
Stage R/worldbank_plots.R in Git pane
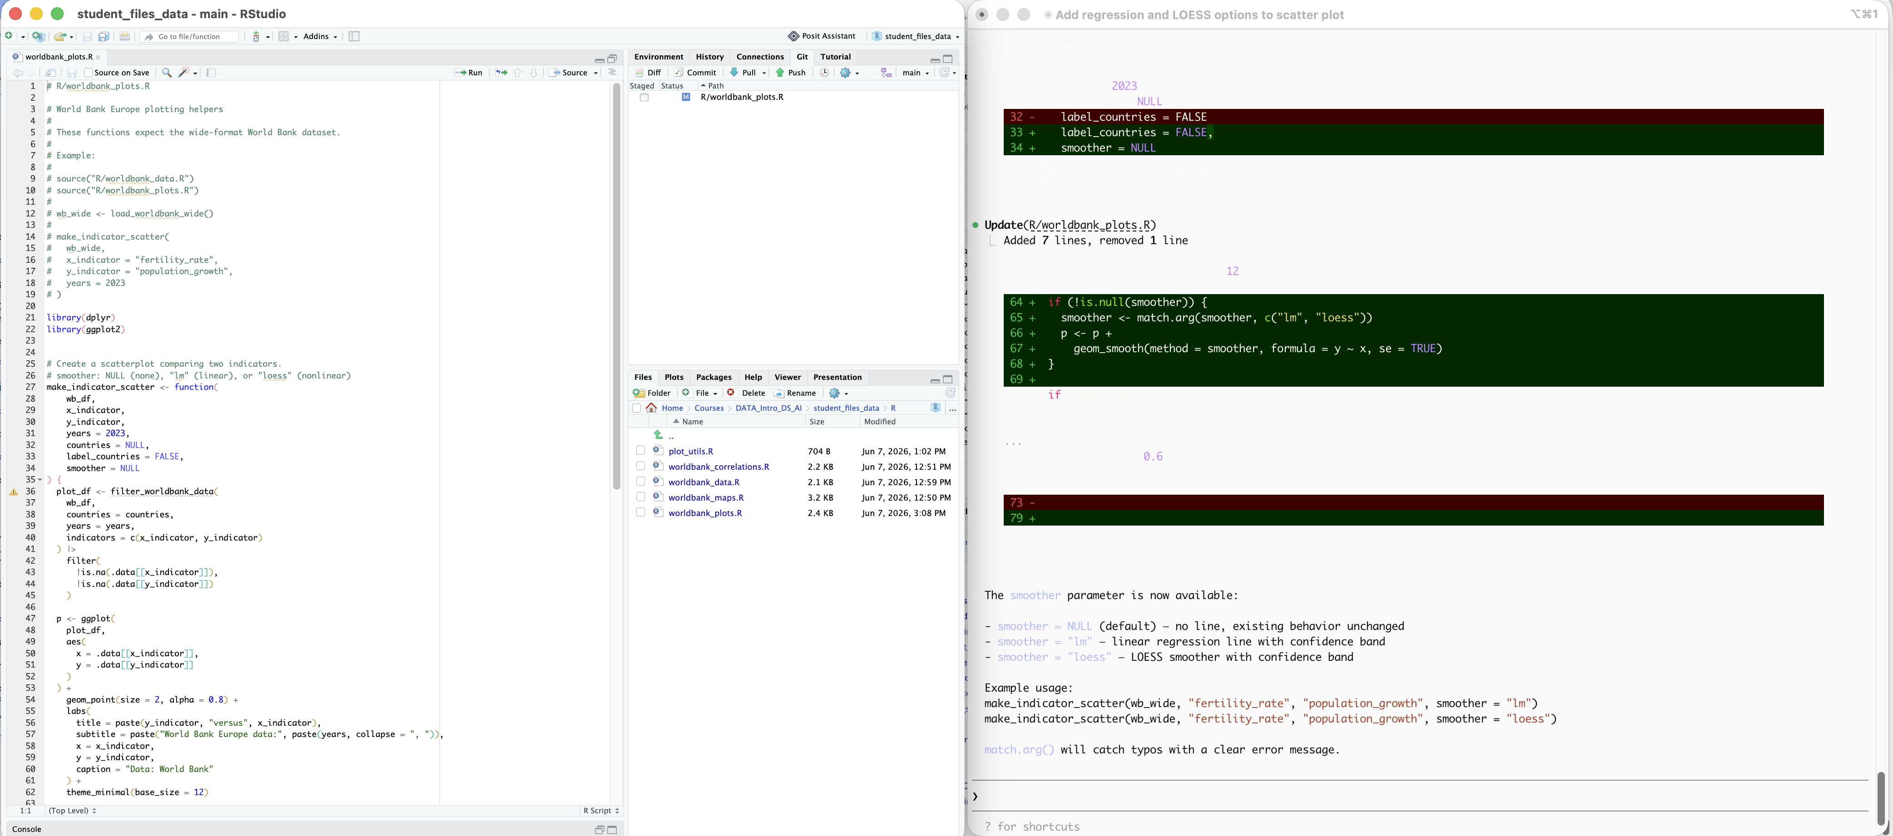pyautogui.click(x=644, y=97)
